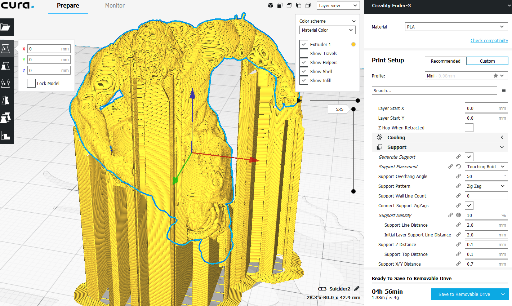Click the star icon in Profile field
Viewport: 512px width, 306px height.
tap(496, 76)
